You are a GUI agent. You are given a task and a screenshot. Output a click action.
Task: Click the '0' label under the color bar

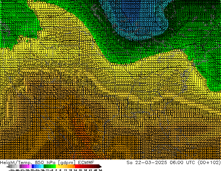[56, 170]
